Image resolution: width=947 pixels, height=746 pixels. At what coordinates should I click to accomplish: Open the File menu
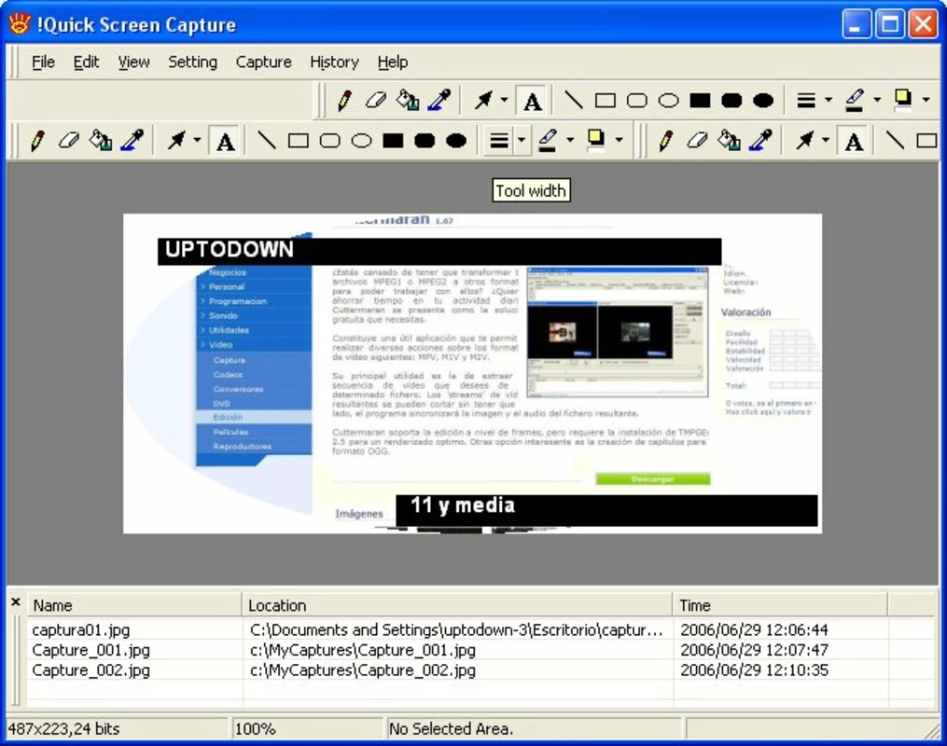43,62
